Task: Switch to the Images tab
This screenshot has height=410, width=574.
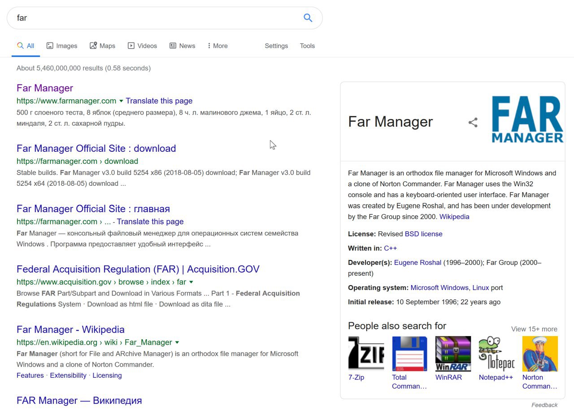Action: (x=62, y=46)
